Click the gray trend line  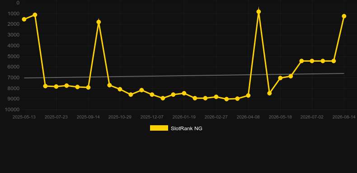[184, 76]
